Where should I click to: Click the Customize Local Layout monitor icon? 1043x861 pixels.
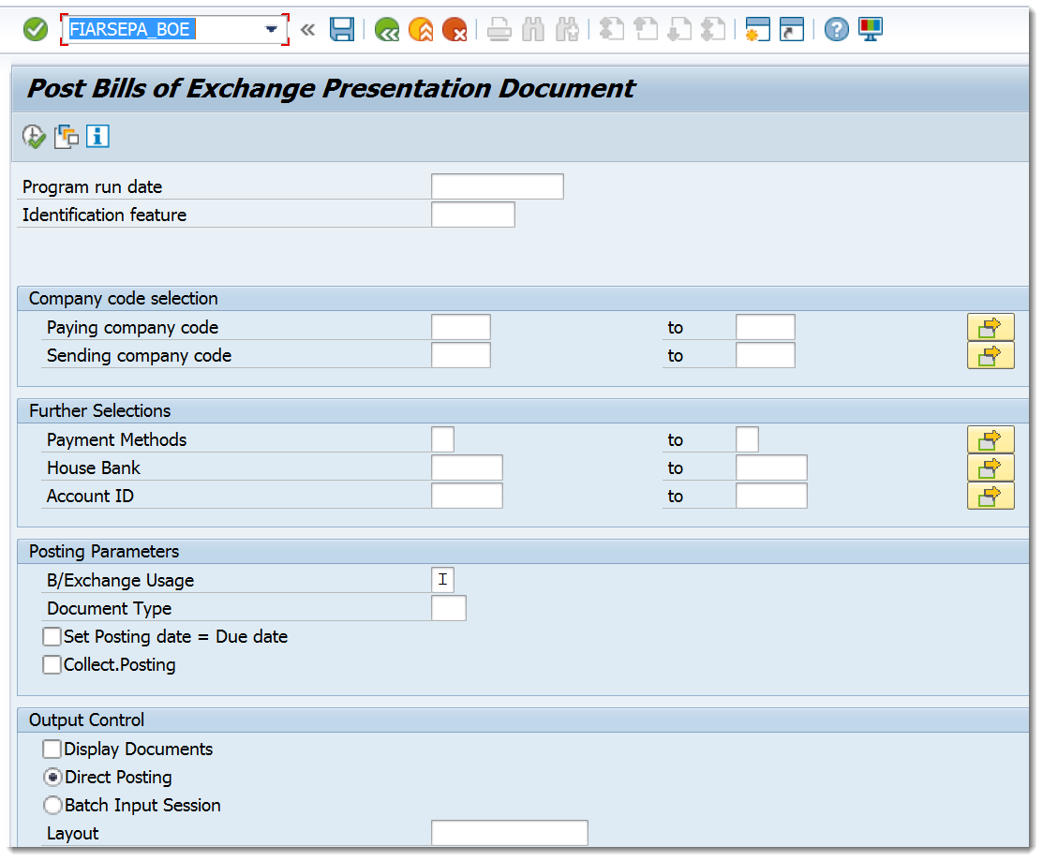(x=870, y=29)
